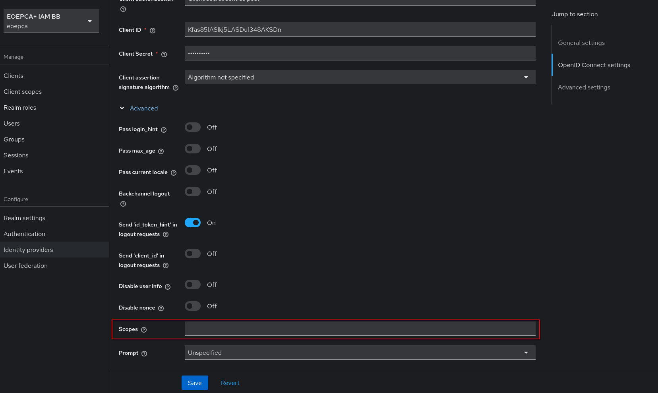Screen dimensions: 658x393
Task: Collapse the Advanced section
Action: pos(122,108)
